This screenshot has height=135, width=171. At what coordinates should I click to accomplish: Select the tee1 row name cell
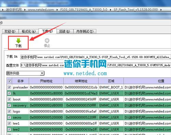[21, 123]
